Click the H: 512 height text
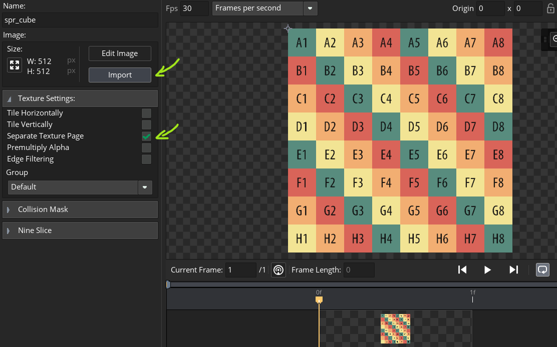 (x=39, y=71)
